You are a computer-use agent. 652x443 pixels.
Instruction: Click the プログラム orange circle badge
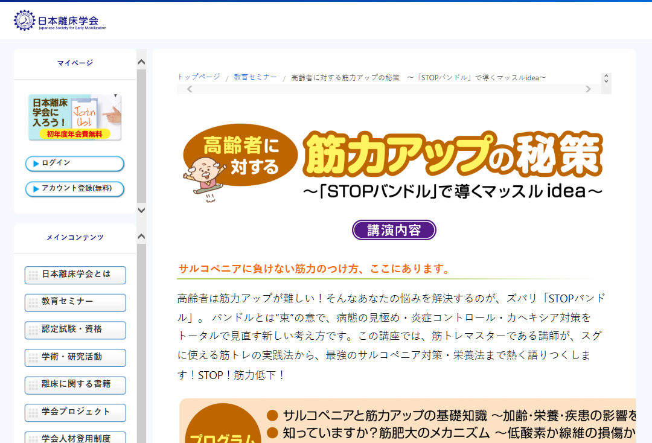(222, 424)
